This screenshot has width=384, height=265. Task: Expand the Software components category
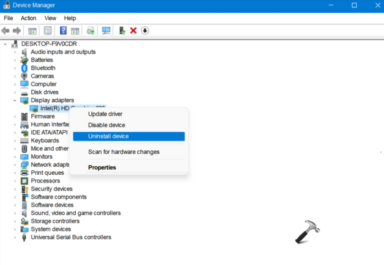15,197
